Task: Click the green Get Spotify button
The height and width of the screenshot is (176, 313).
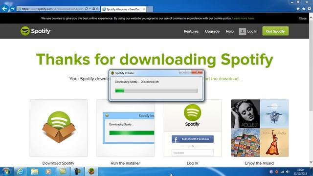Action: 275,31
